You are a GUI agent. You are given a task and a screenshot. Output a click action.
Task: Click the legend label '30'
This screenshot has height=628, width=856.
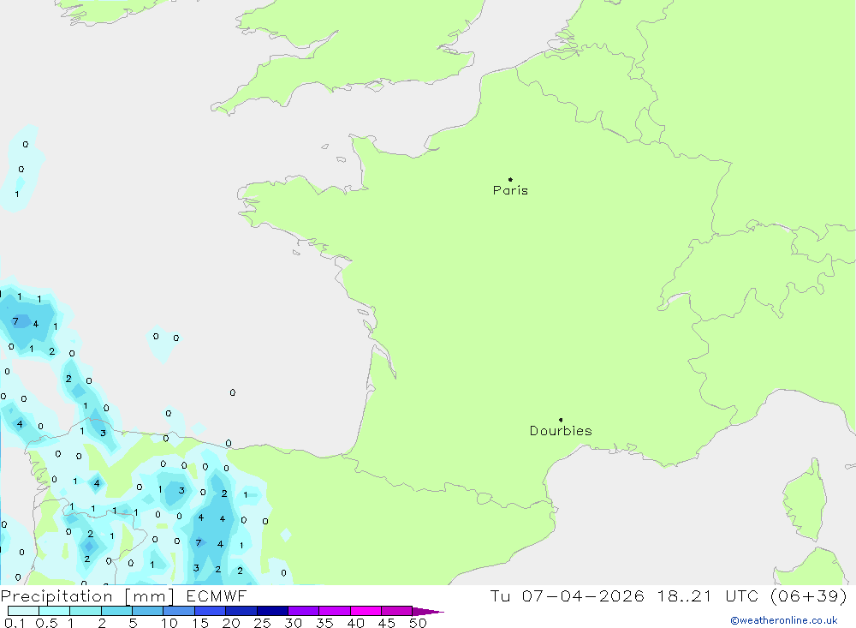click(293, 623)
